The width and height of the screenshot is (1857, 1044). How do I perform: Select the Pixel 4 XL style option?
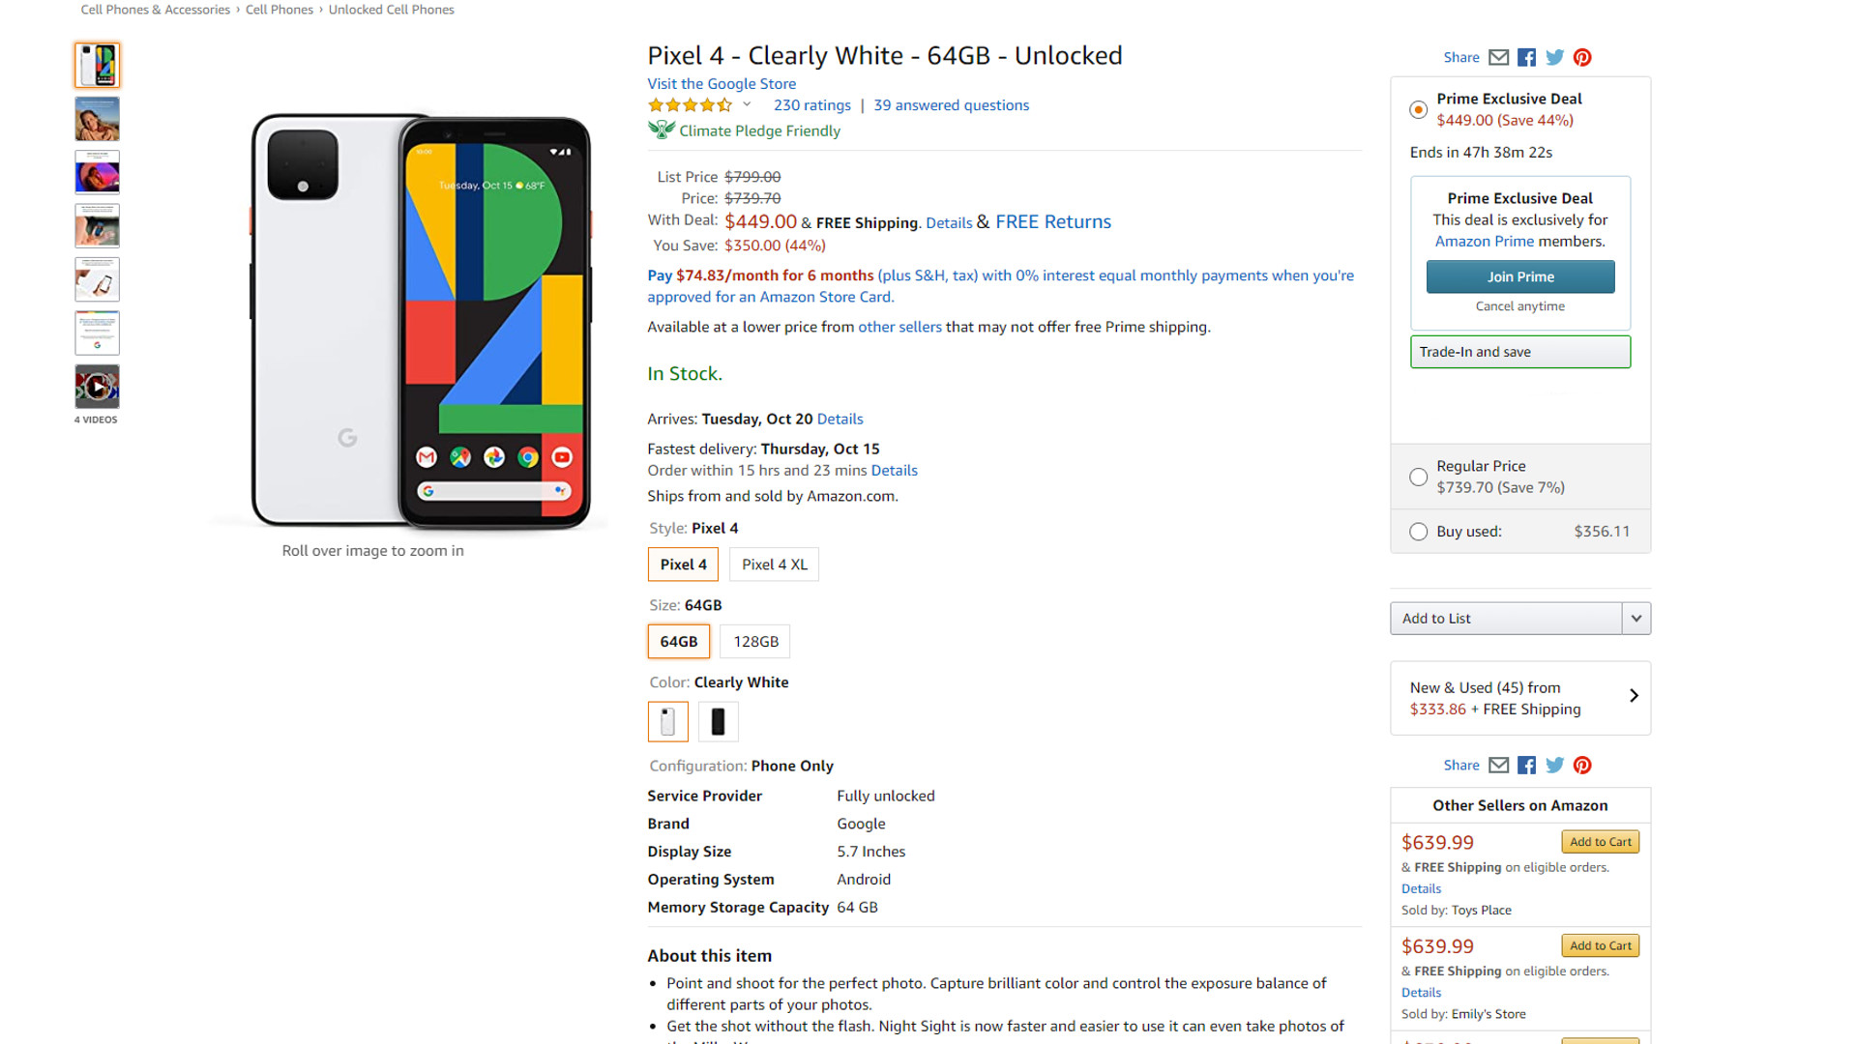(774, 565)
